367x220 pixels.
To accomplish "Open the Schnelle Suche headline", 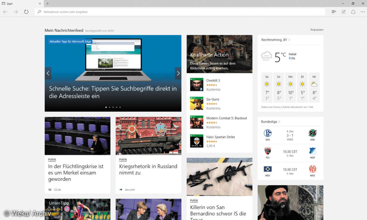I will point(113,92).
